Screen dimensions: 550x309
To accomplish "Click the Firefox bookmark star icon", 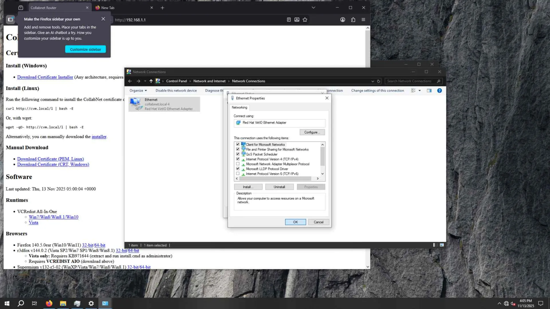I will pyautogui.click(x=305, y=20).
